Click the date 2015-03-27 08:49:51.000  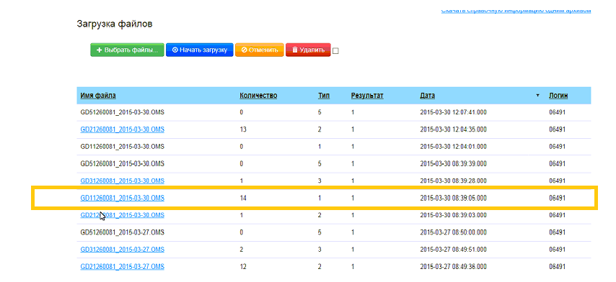[454, 250]
